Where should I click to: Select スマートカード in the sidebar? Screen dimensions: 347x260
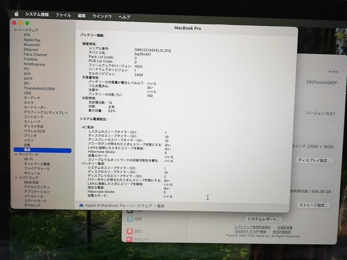tap(35, 201)
